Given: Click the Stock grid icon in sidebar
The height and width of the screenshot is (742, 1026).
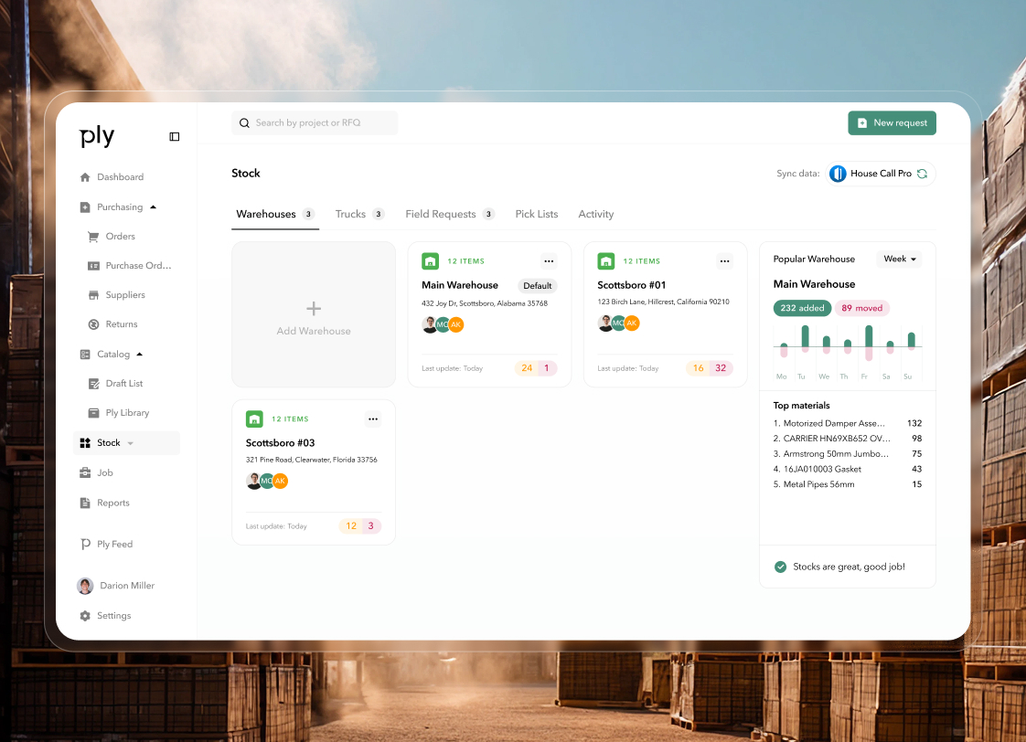Looking at the screenshot, I should click(x=85, y=443).
